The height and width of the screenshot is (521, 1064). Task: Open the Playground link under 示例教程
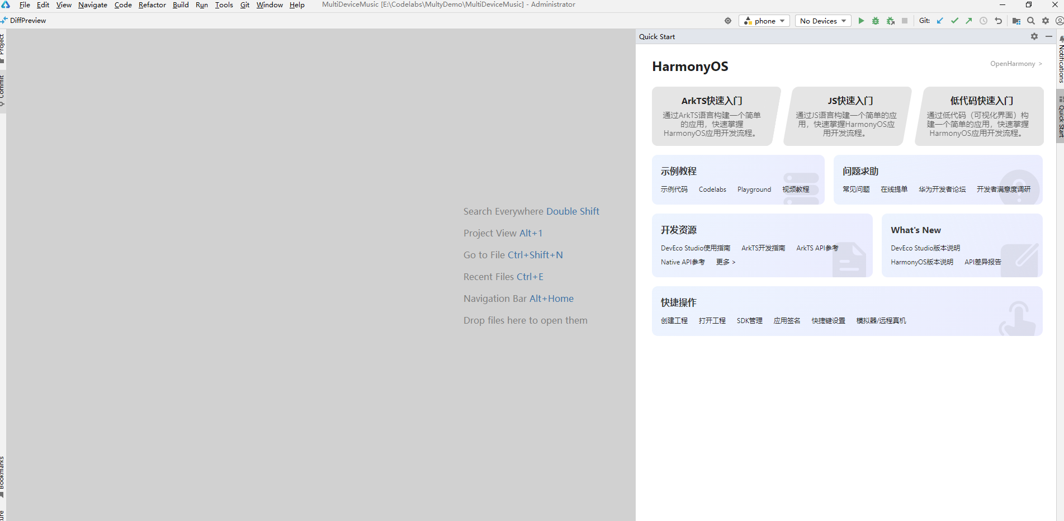pos(754,190)
